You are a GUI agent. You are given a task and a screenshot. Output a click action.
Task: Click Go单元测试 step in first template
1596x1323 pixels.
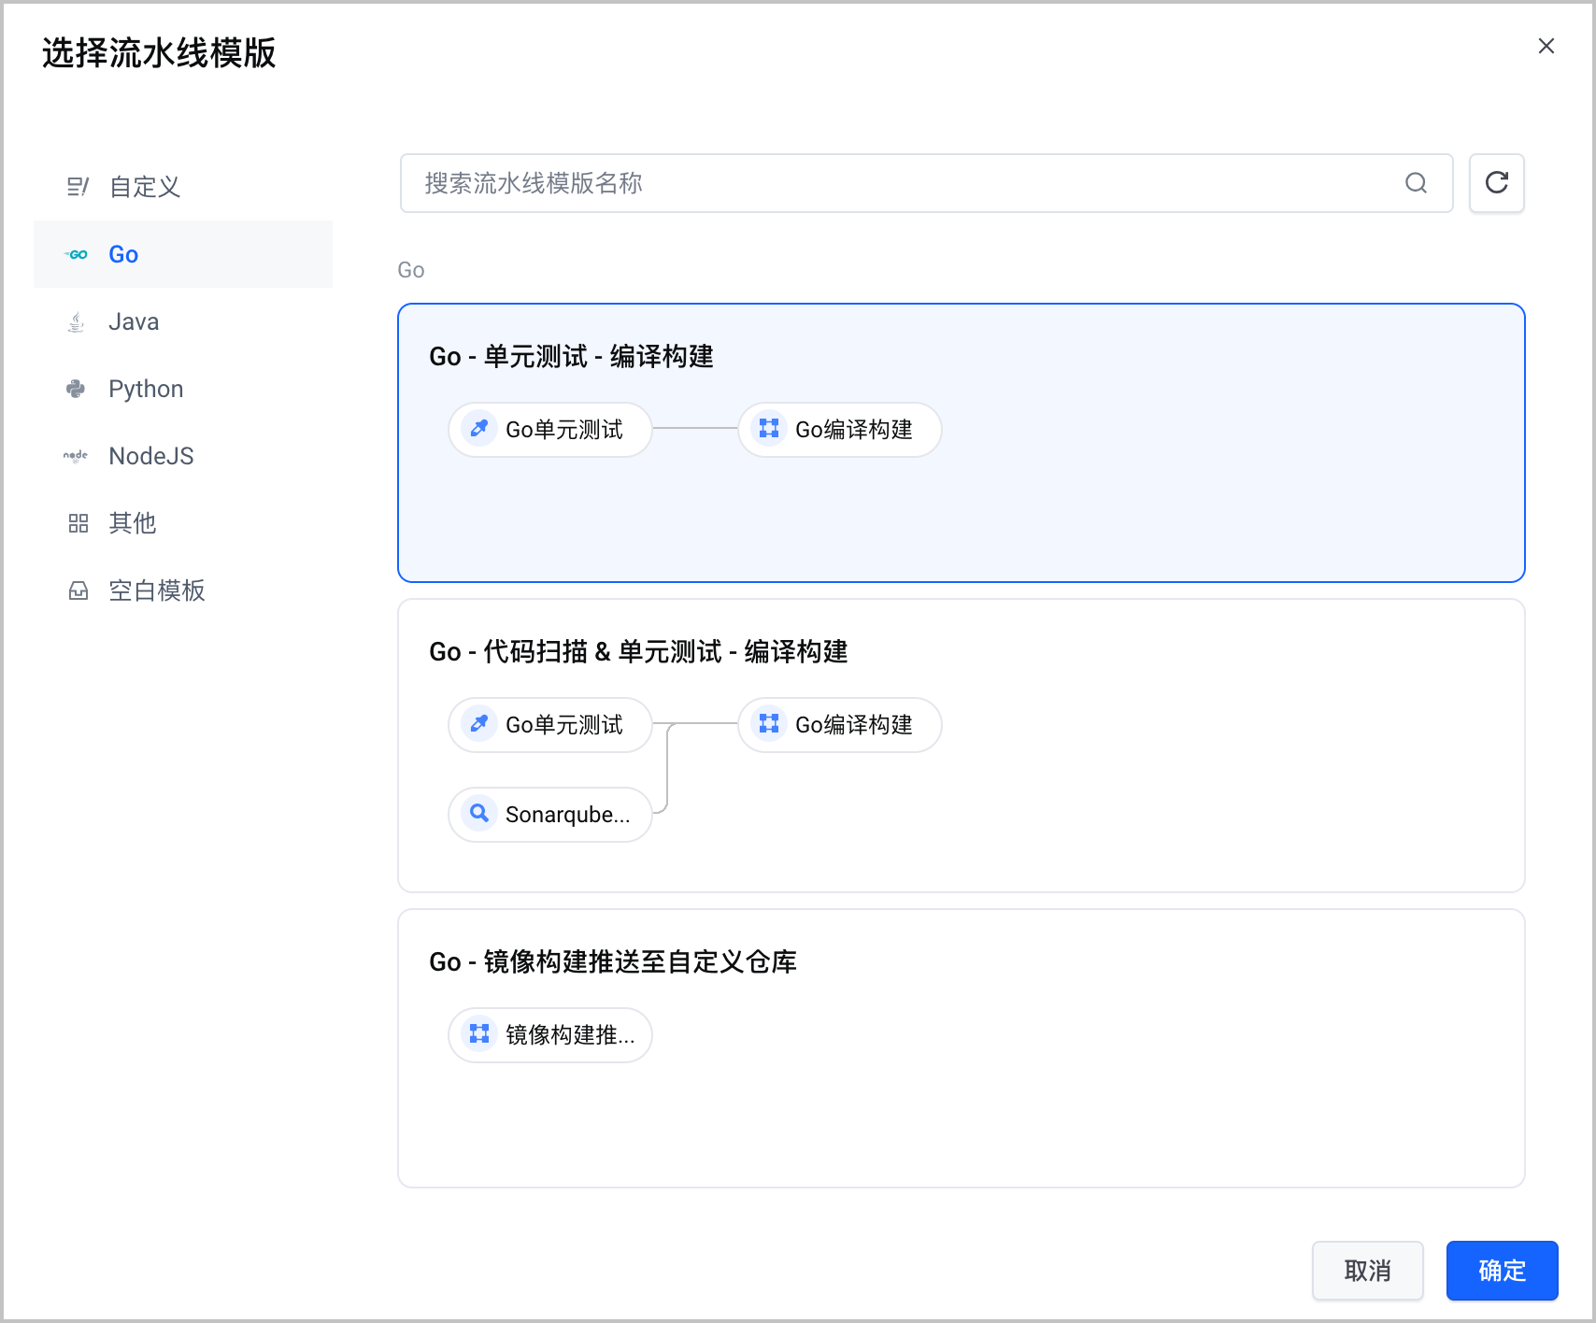[550, 430]
